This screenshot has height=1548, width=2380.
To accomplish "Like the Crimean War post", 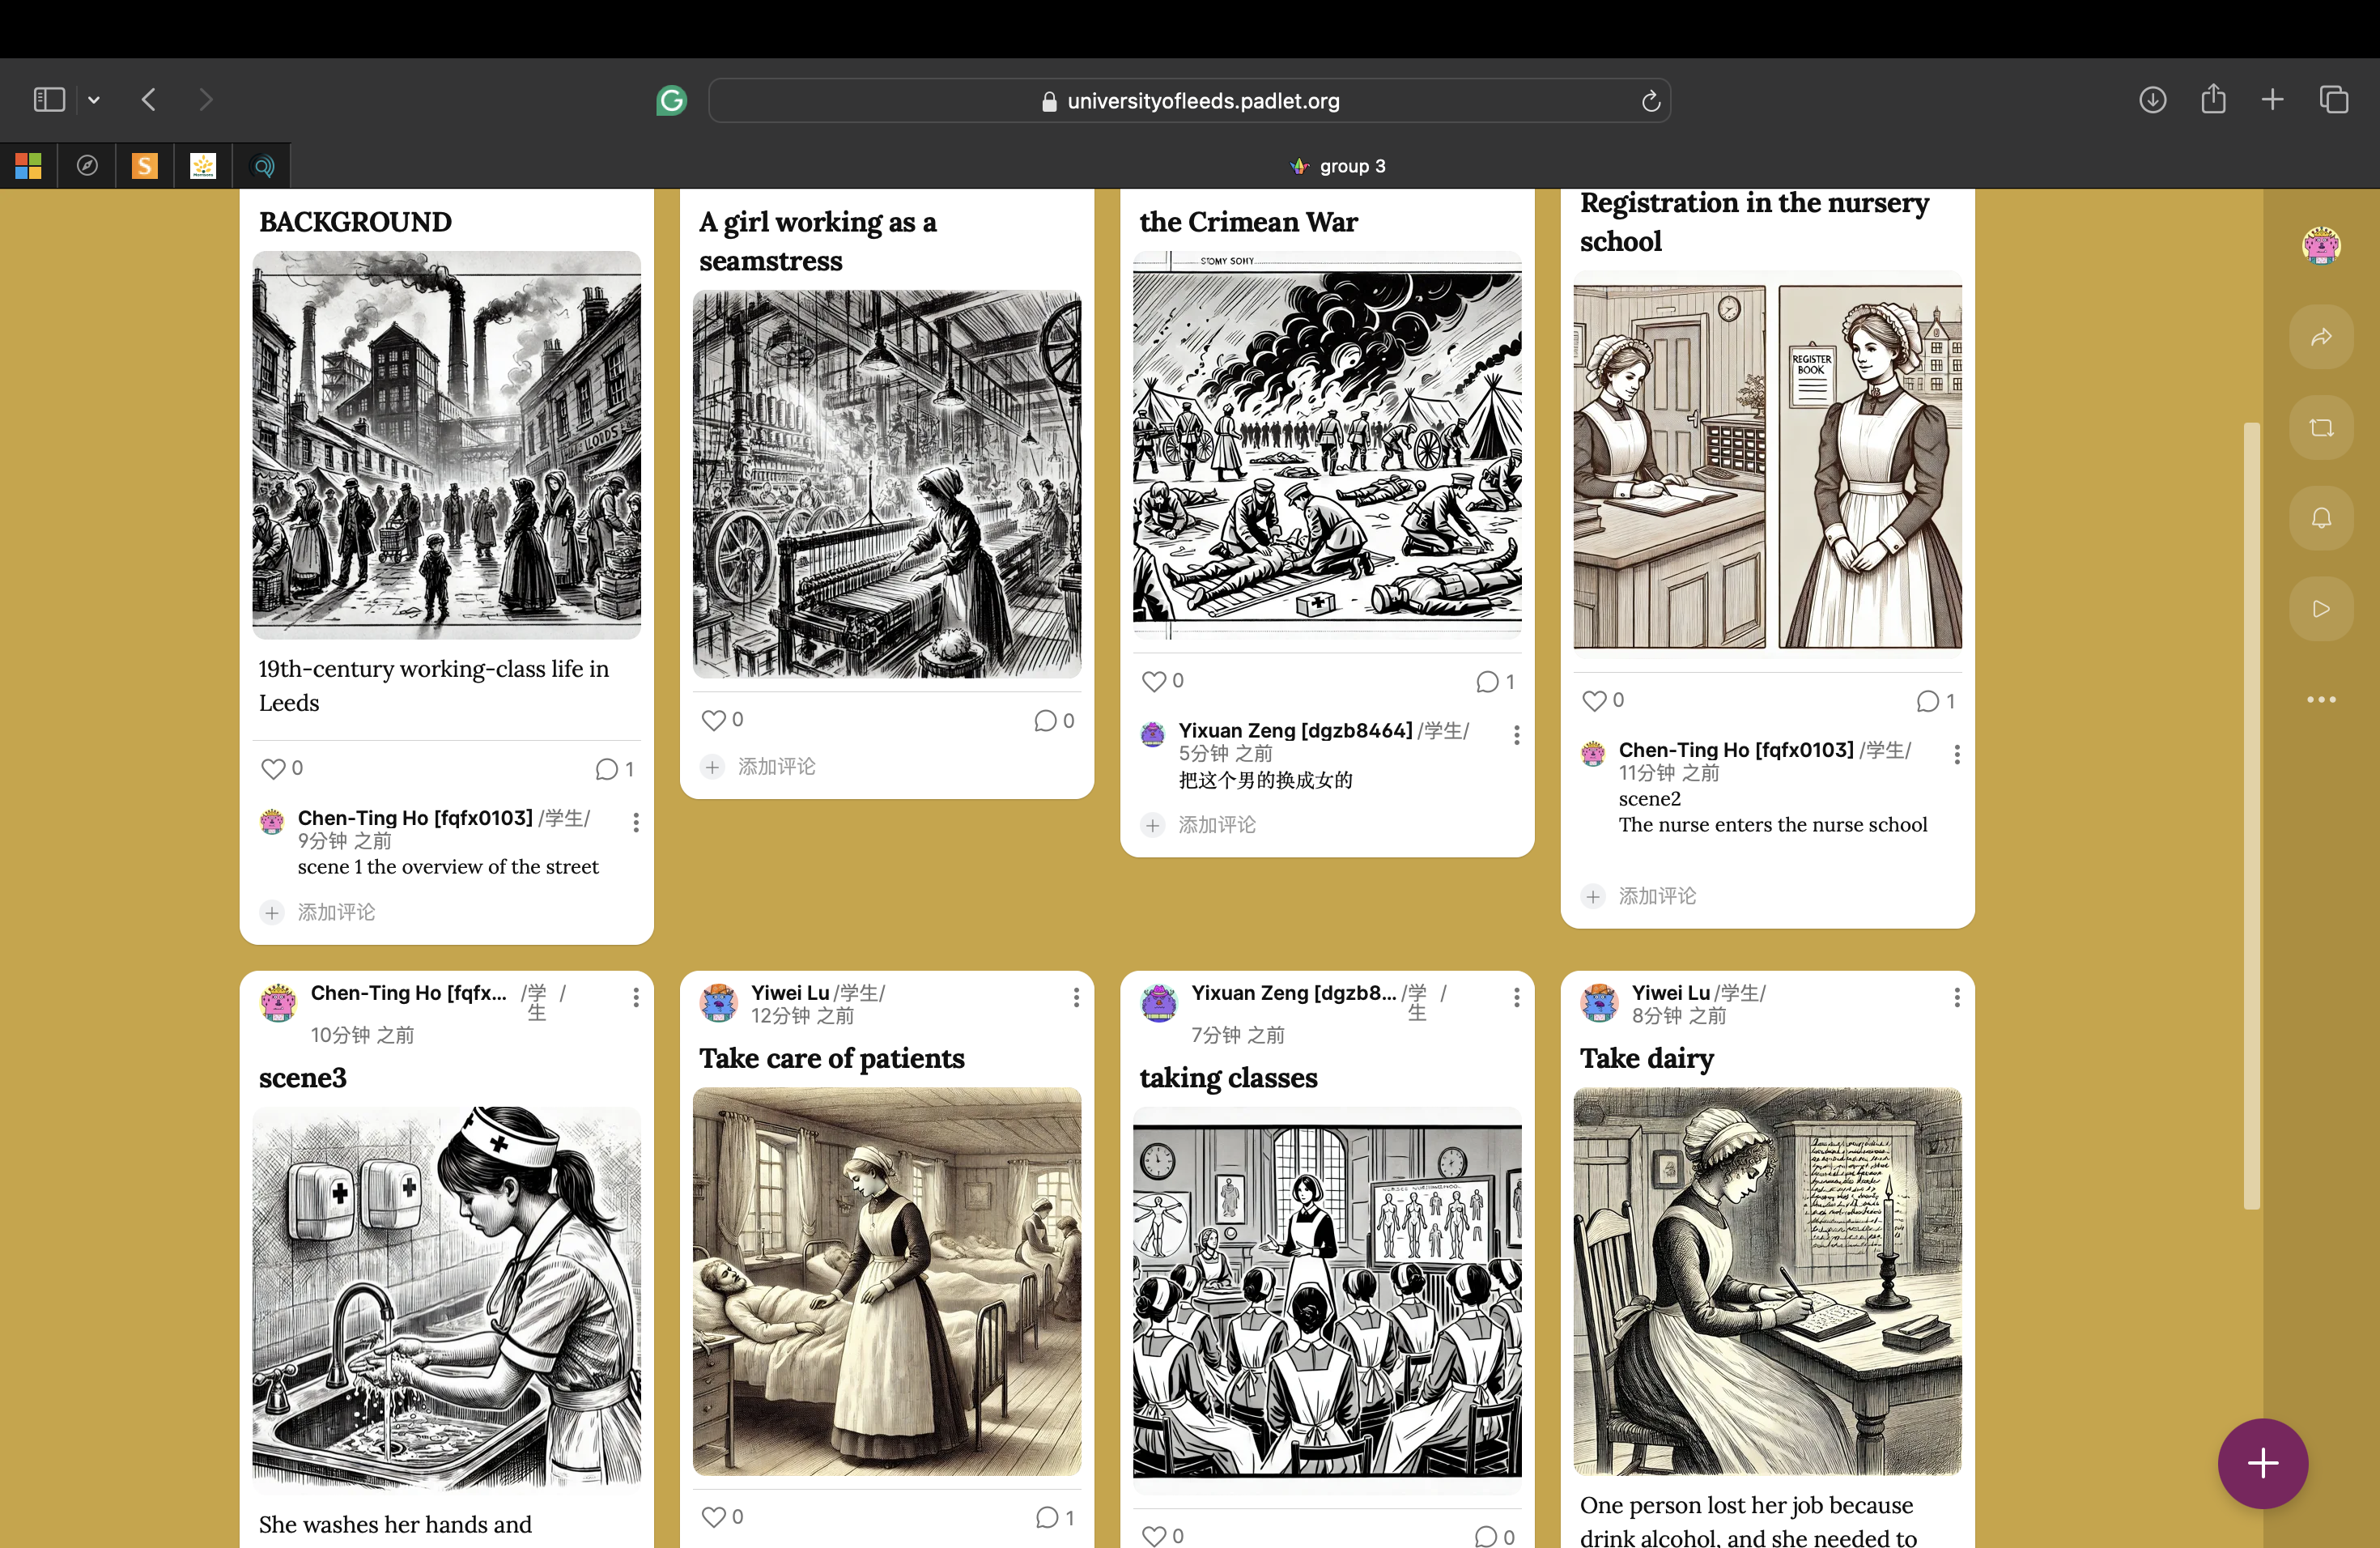I will [1154, 681].
